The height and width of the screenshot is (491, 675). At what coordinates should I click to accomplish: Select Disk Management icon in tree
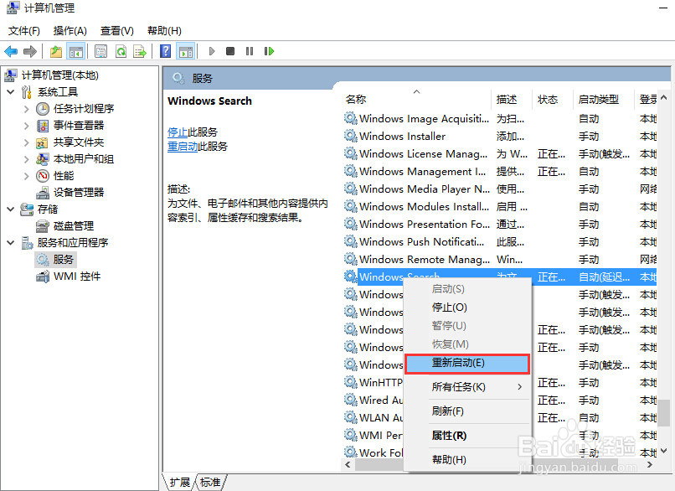pyautogui.click(x=43, y=226)
